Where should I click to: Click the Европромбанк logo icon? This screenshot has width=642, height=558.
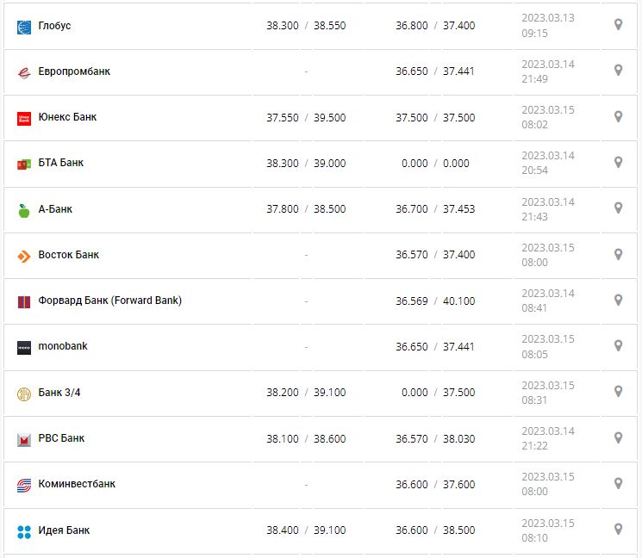point(24,72)
